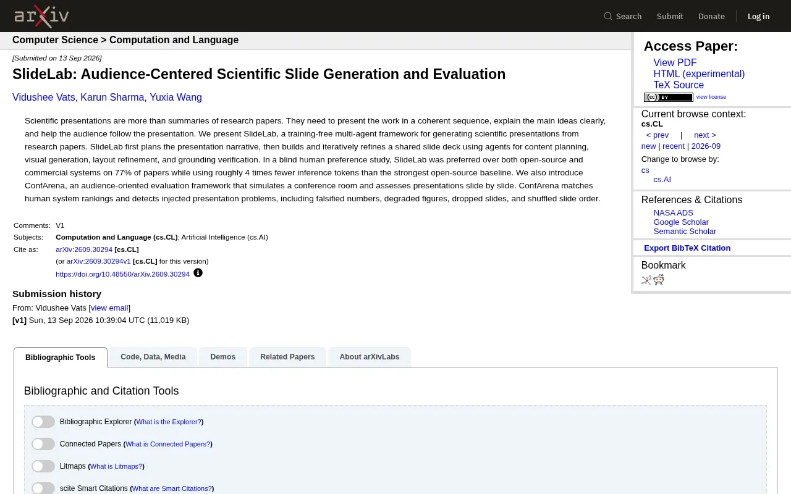Click the Creative Commons BY license badge
Screen dimensions: 791x494
pos(668,97)
